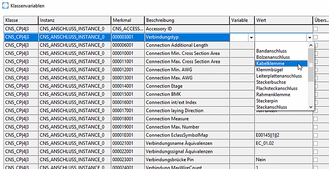Toggle Übers. checkbox for Verbindungssignal Äquivalenzen

[315, 152]
